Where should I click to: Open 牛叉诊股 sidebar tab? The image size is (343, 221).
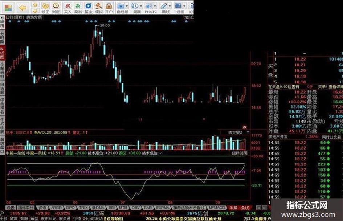point(2,126)
